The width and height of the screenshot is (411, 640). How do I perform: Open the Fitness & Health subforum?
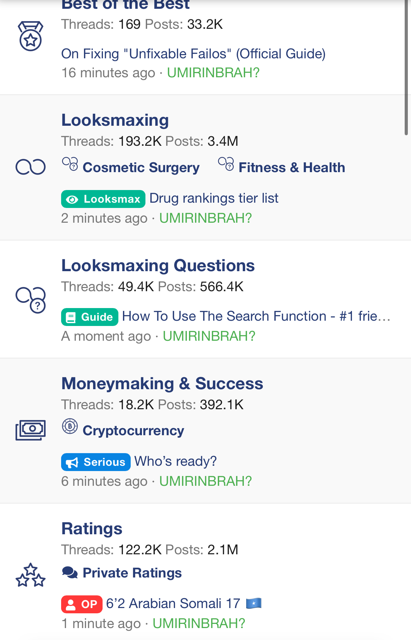(x=292, y=168)
